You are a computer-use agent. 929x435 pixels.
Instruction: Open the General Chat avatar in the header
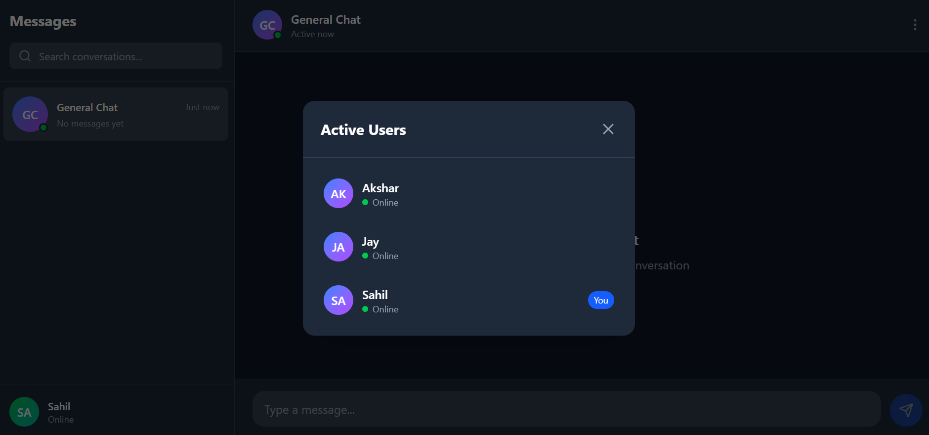[267, 25]
